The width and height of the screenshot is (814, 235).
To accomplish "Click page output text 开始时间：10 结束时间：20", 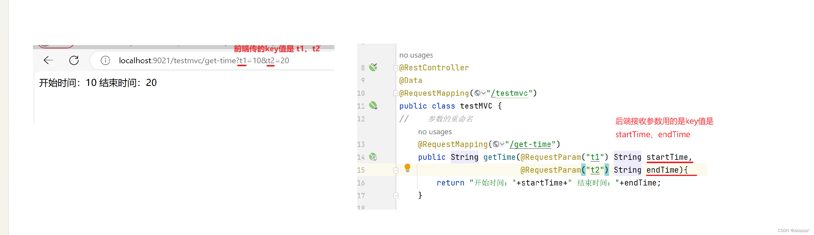I will click(98, 83).
